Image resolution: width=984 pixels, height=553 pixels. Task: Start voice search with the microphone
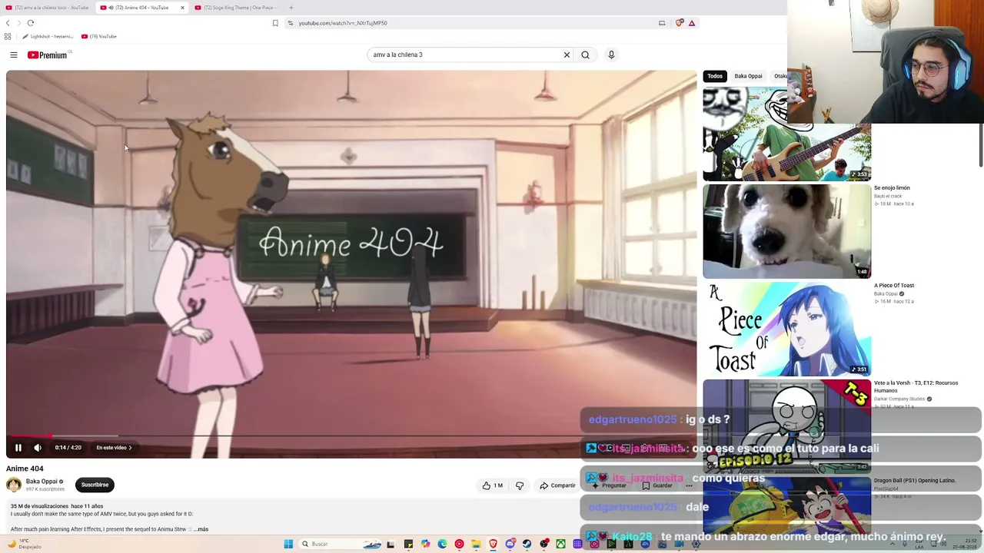tap(611, 55)
